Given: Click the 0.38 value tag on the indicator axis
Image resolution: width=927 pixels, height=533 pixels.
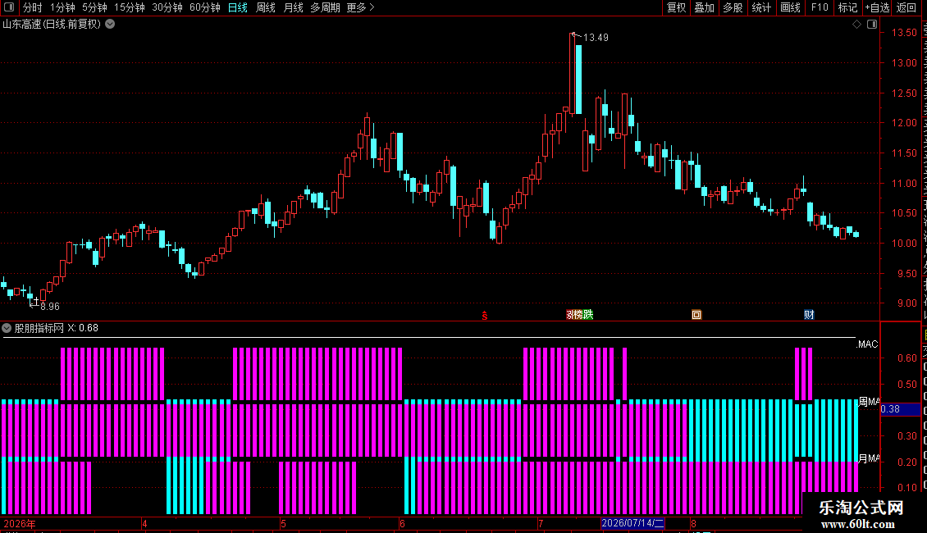Looking at the screenshot, I should 901,409.
